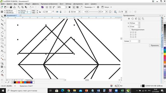Select the Crop tool
The height and width of the screenshot is (93, 166).
2,24
